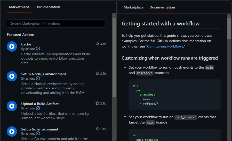This screenshot has height=141, width=232.
Task: Click the inline release/* code label
Action: [145, 73]
